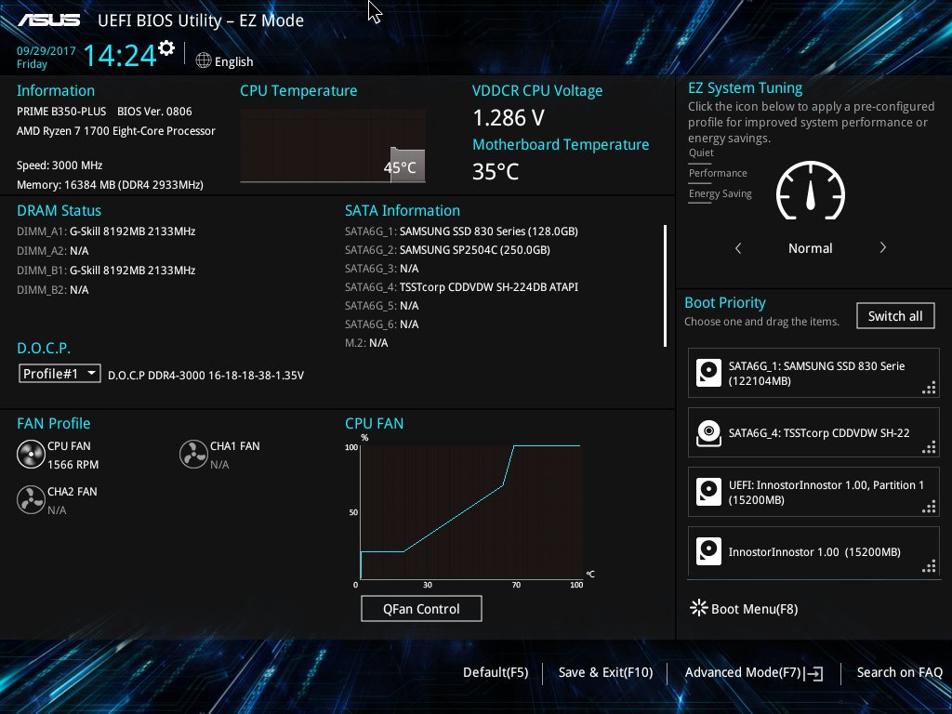Load defaults with Default(F5)
This screenshot has height=714, width=952.
click(496, 672)
